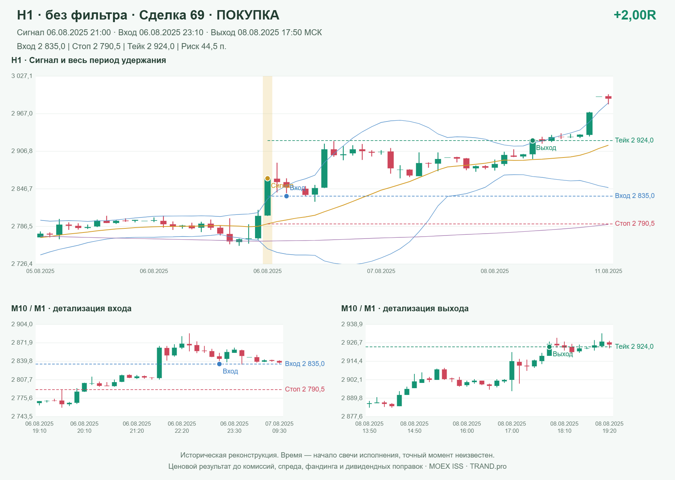Click 'Вход 2 835,0' label beside entry detail chart

(x=304, y=364)
